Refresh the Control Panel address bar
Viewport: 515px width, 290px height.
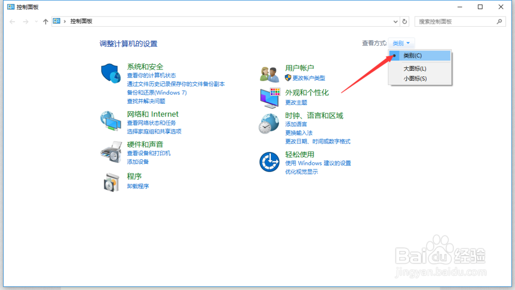point(405,21)
